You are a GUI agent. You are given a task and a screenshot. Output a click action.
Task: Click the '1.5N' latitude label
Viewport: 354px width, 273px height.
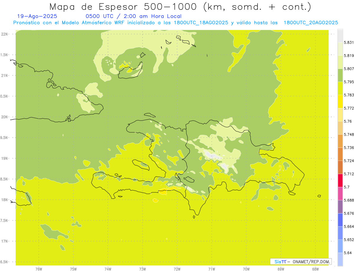click(x=4, y=55)
